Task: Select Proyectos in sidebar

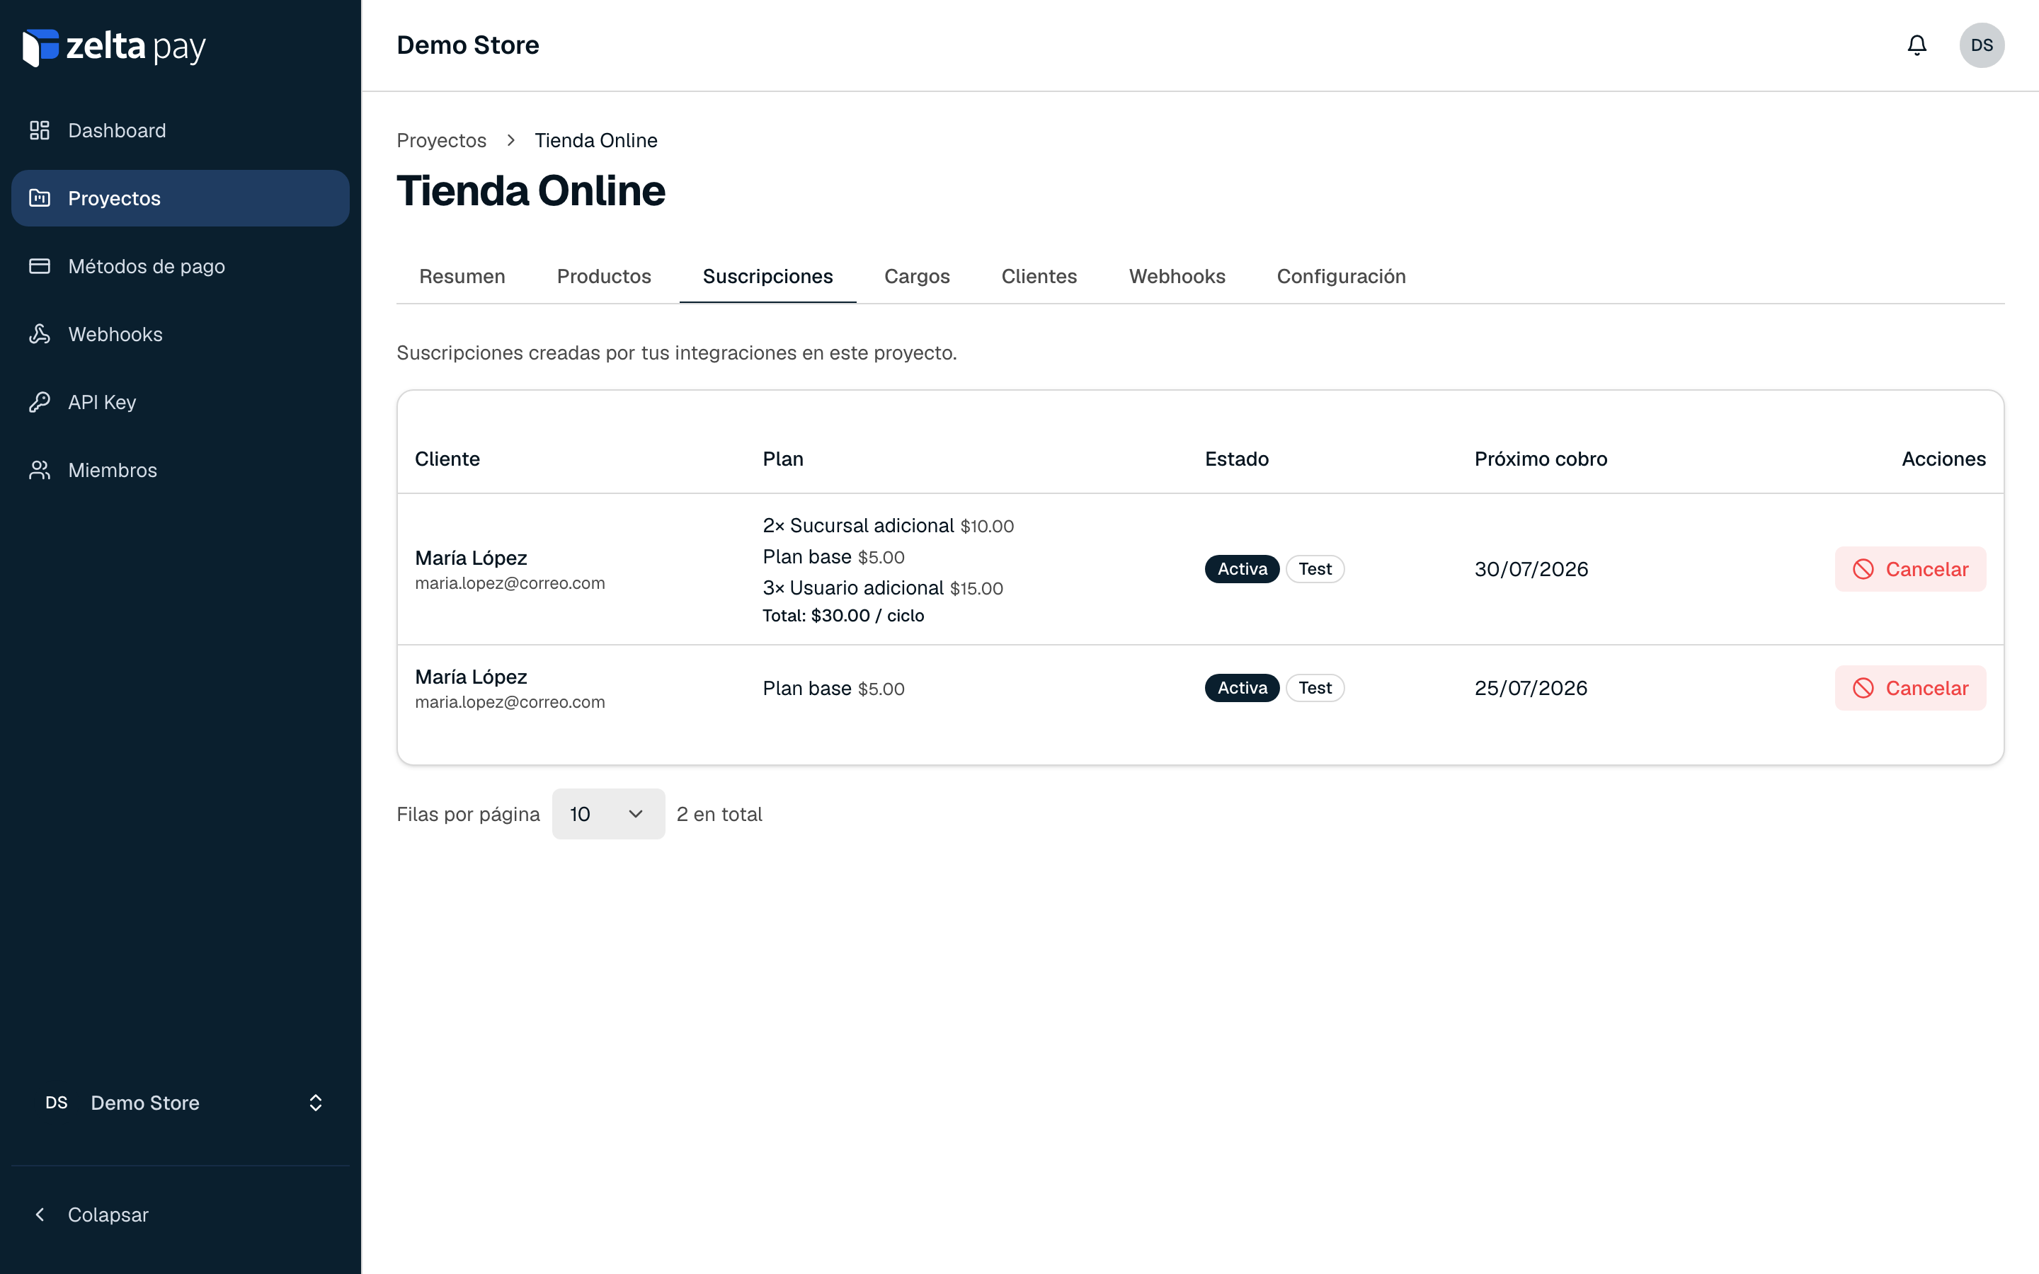Action: click(181, 198)
